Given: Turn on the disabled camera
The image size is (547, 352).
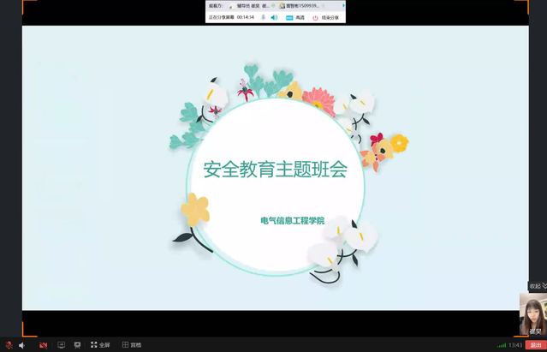Looking at the screenshot, I should click(43, 345).
